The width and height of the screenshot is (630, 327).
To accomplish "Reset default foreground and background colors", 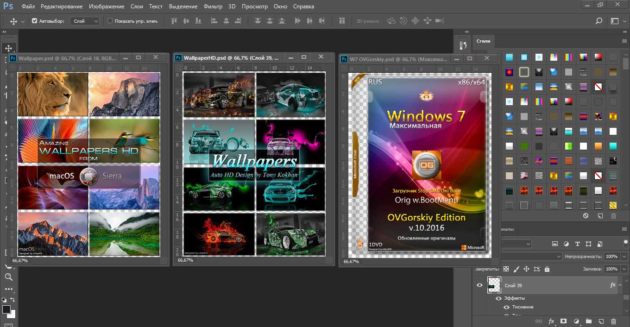I will [x=4, y=300].
